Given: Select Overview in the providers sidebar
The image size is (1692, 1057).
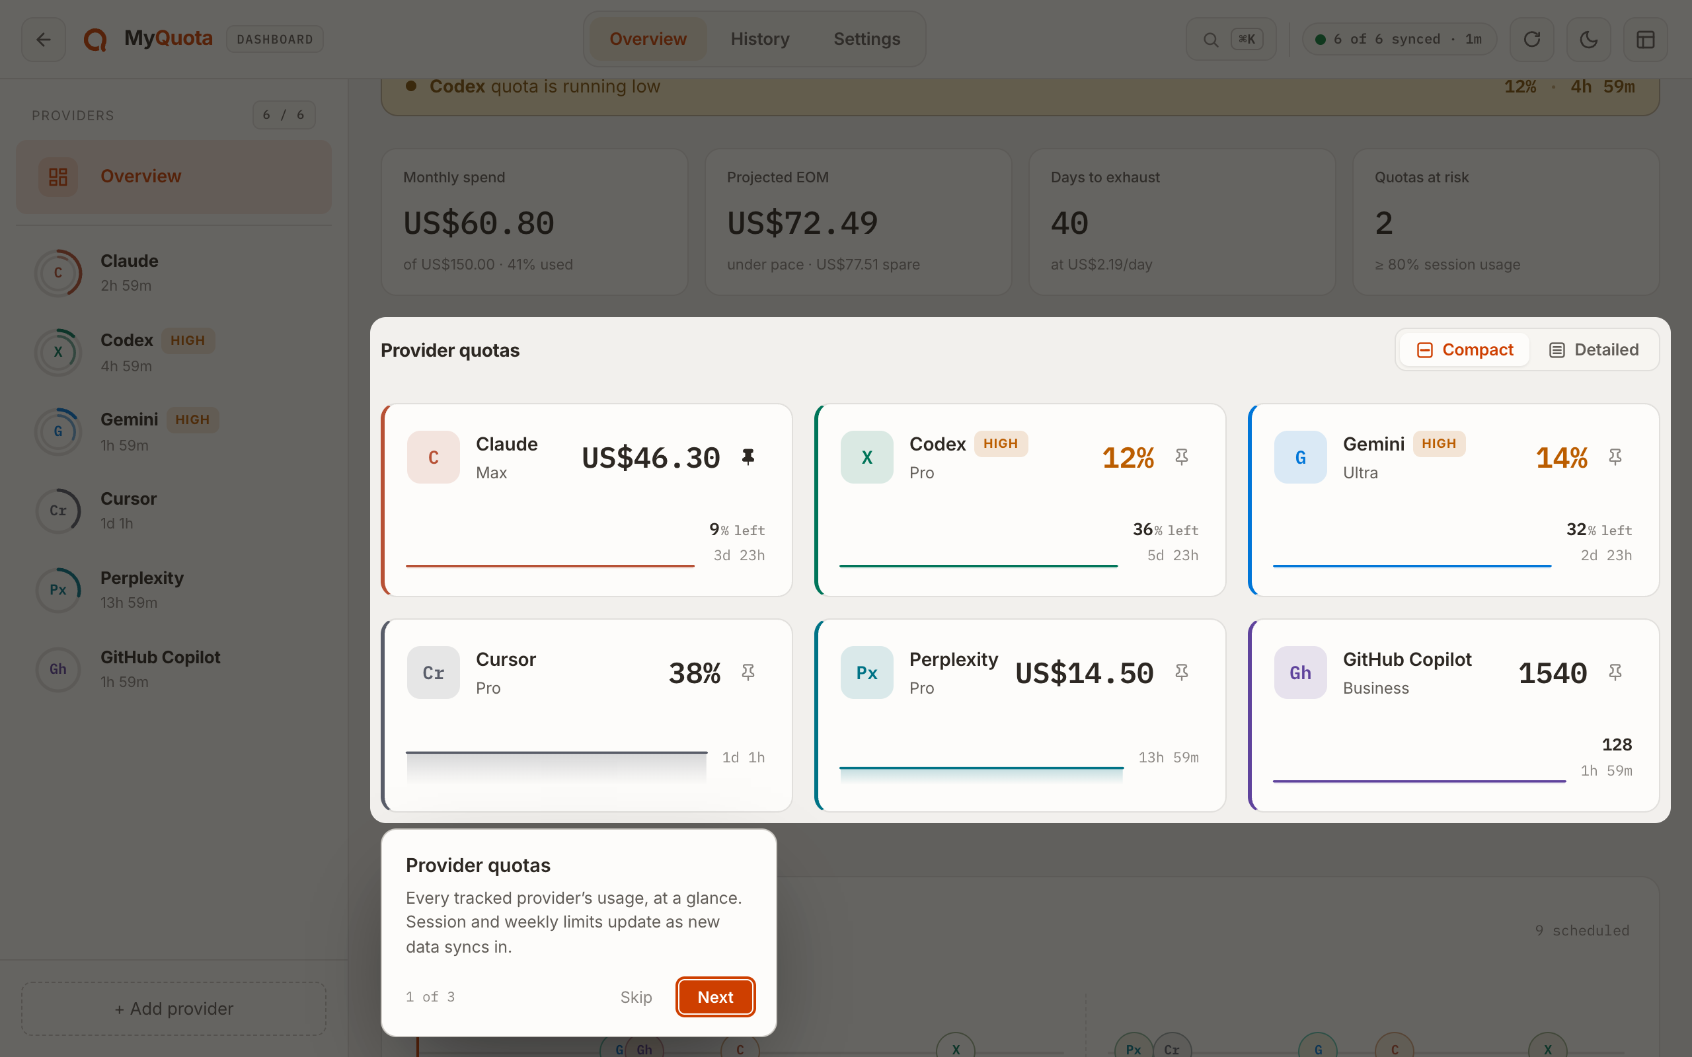Looking at the screenshot, I should pos(173,176).
